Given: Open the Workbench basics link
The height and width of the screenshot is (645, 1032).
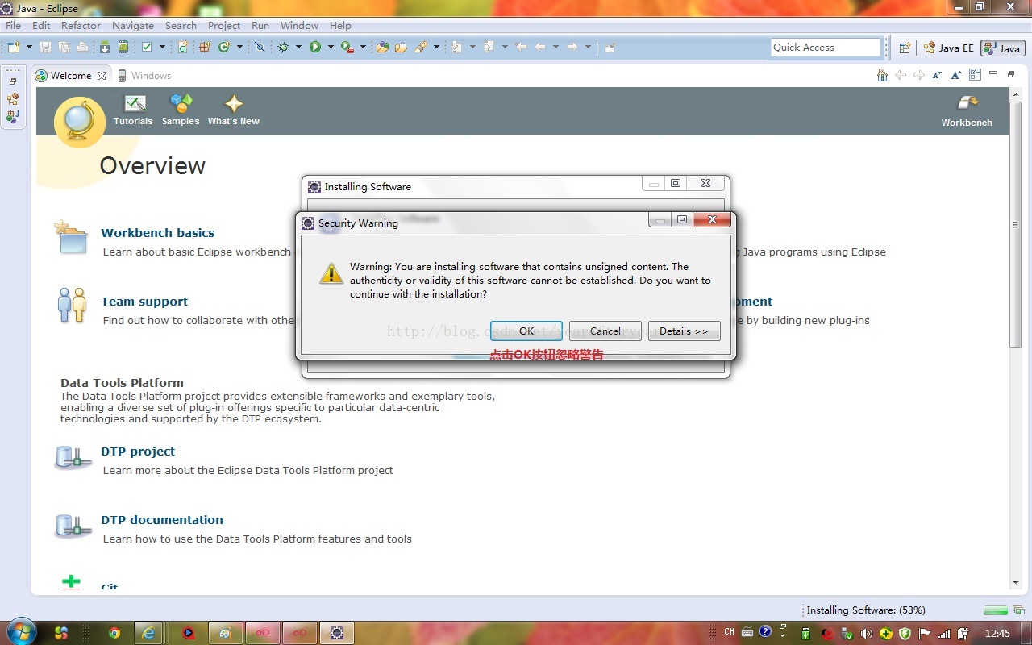Looking at the screenshot, I should click(x=158, y=233).
